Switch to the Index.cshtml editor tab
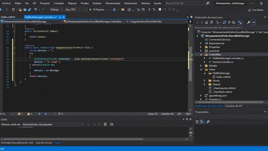 coord(8,17)
